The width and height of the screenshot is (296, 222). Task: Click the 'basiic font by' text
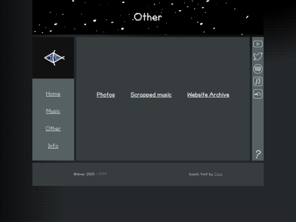(201, 174)
